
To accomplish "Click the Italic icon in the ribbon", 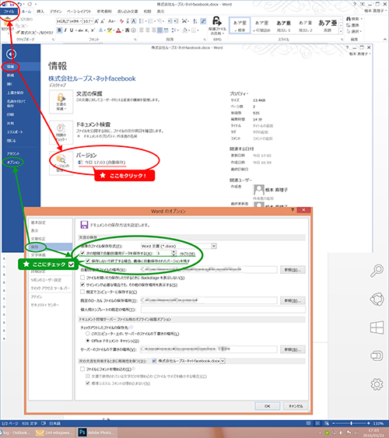I will [x=65, y=30].
